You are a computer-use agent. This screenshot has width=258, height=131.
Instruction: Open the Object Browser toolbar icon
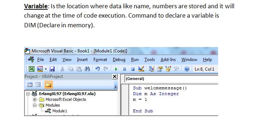(168, 69)
